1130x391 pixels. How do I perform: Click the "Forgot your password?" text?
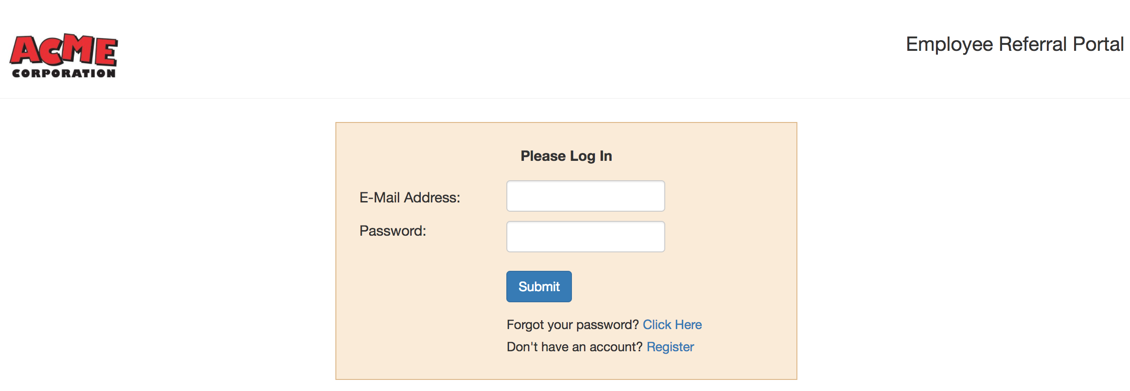(x=572, y=324)
